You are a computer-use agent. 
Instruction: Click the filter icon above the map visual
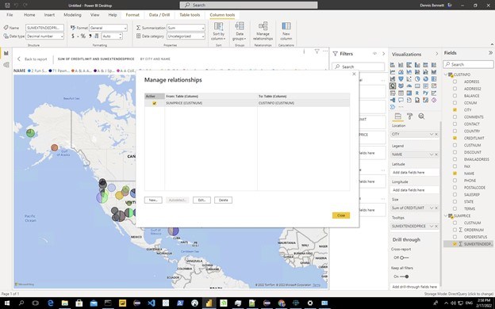click(317, 51)
